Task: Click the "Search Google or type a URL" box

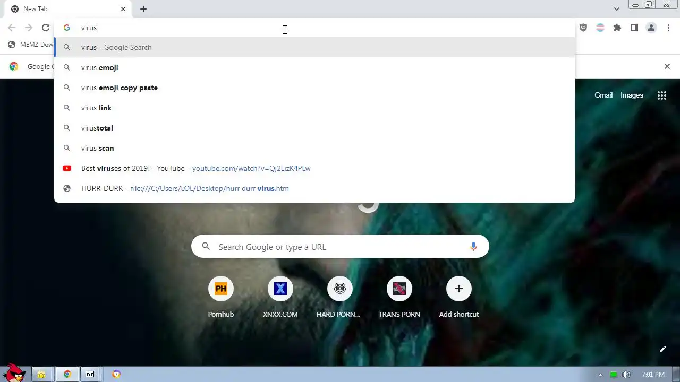Action: [x=340, y=247]
